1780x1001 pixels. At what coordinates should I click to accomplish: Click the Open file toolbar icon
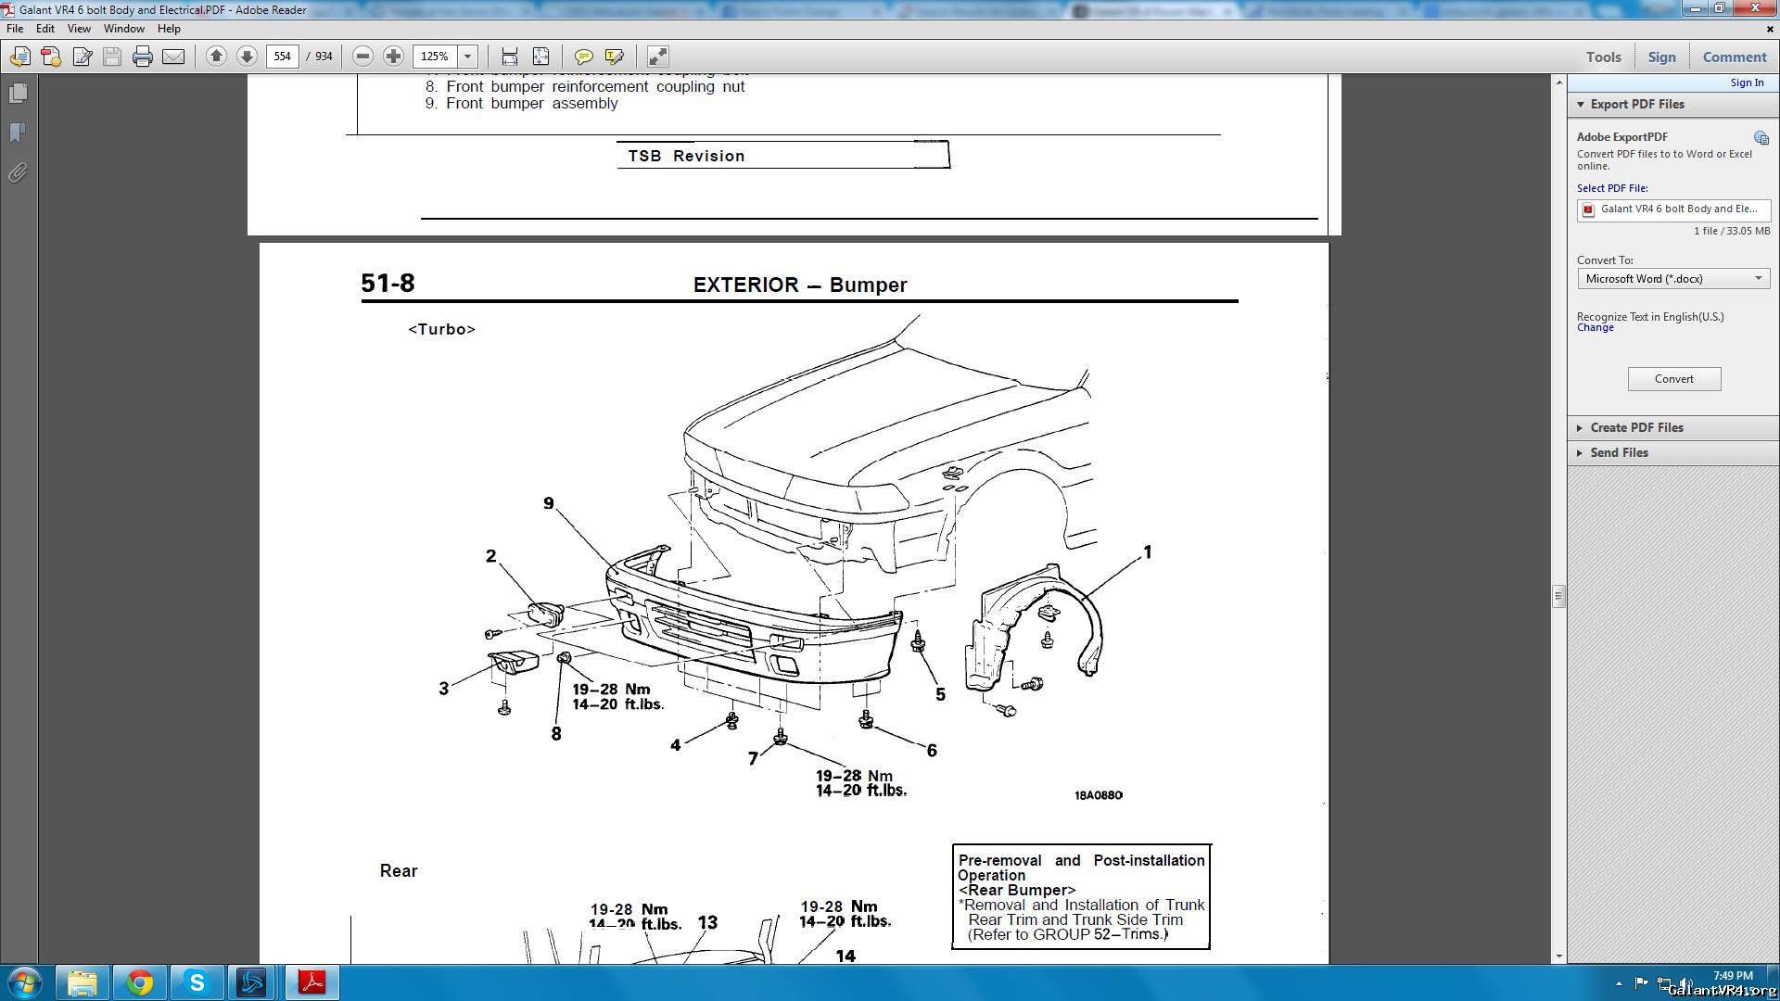[x=19, y=57]
